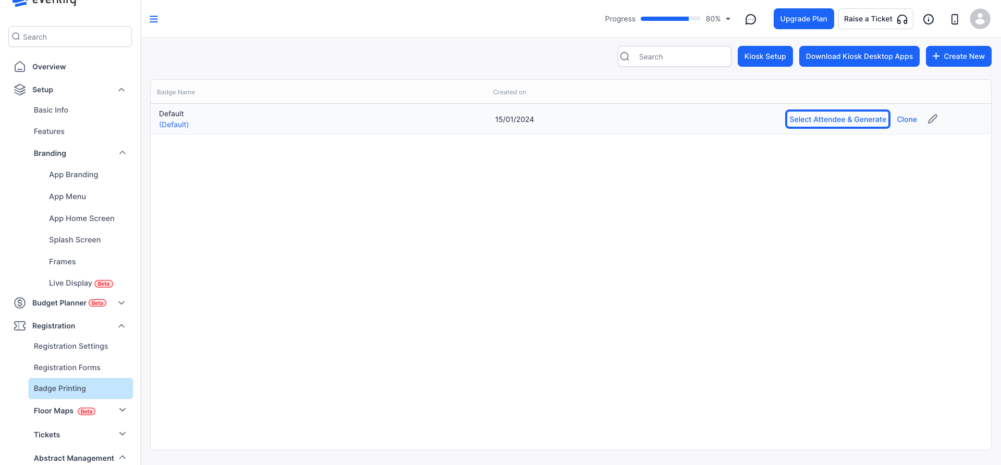This screenshot has height=465, width=1001.
Task: Edit Default badge with pencil icon
Action: tap(933, 119)
